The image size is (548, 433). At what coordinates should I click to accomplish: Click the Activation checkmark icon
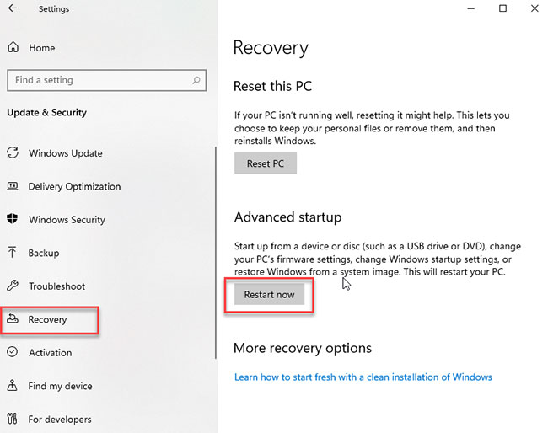[13, 353]
